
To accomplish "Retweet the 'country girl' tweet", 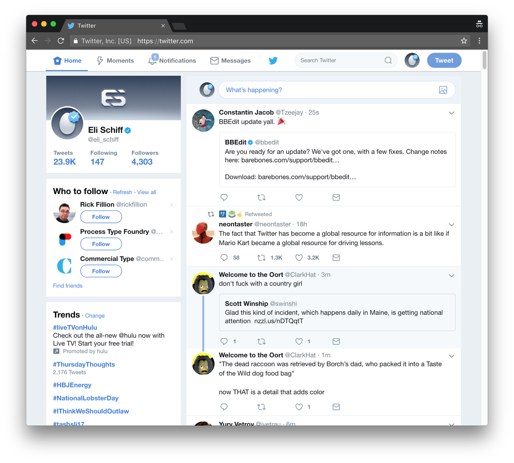I will coord(261,342).
